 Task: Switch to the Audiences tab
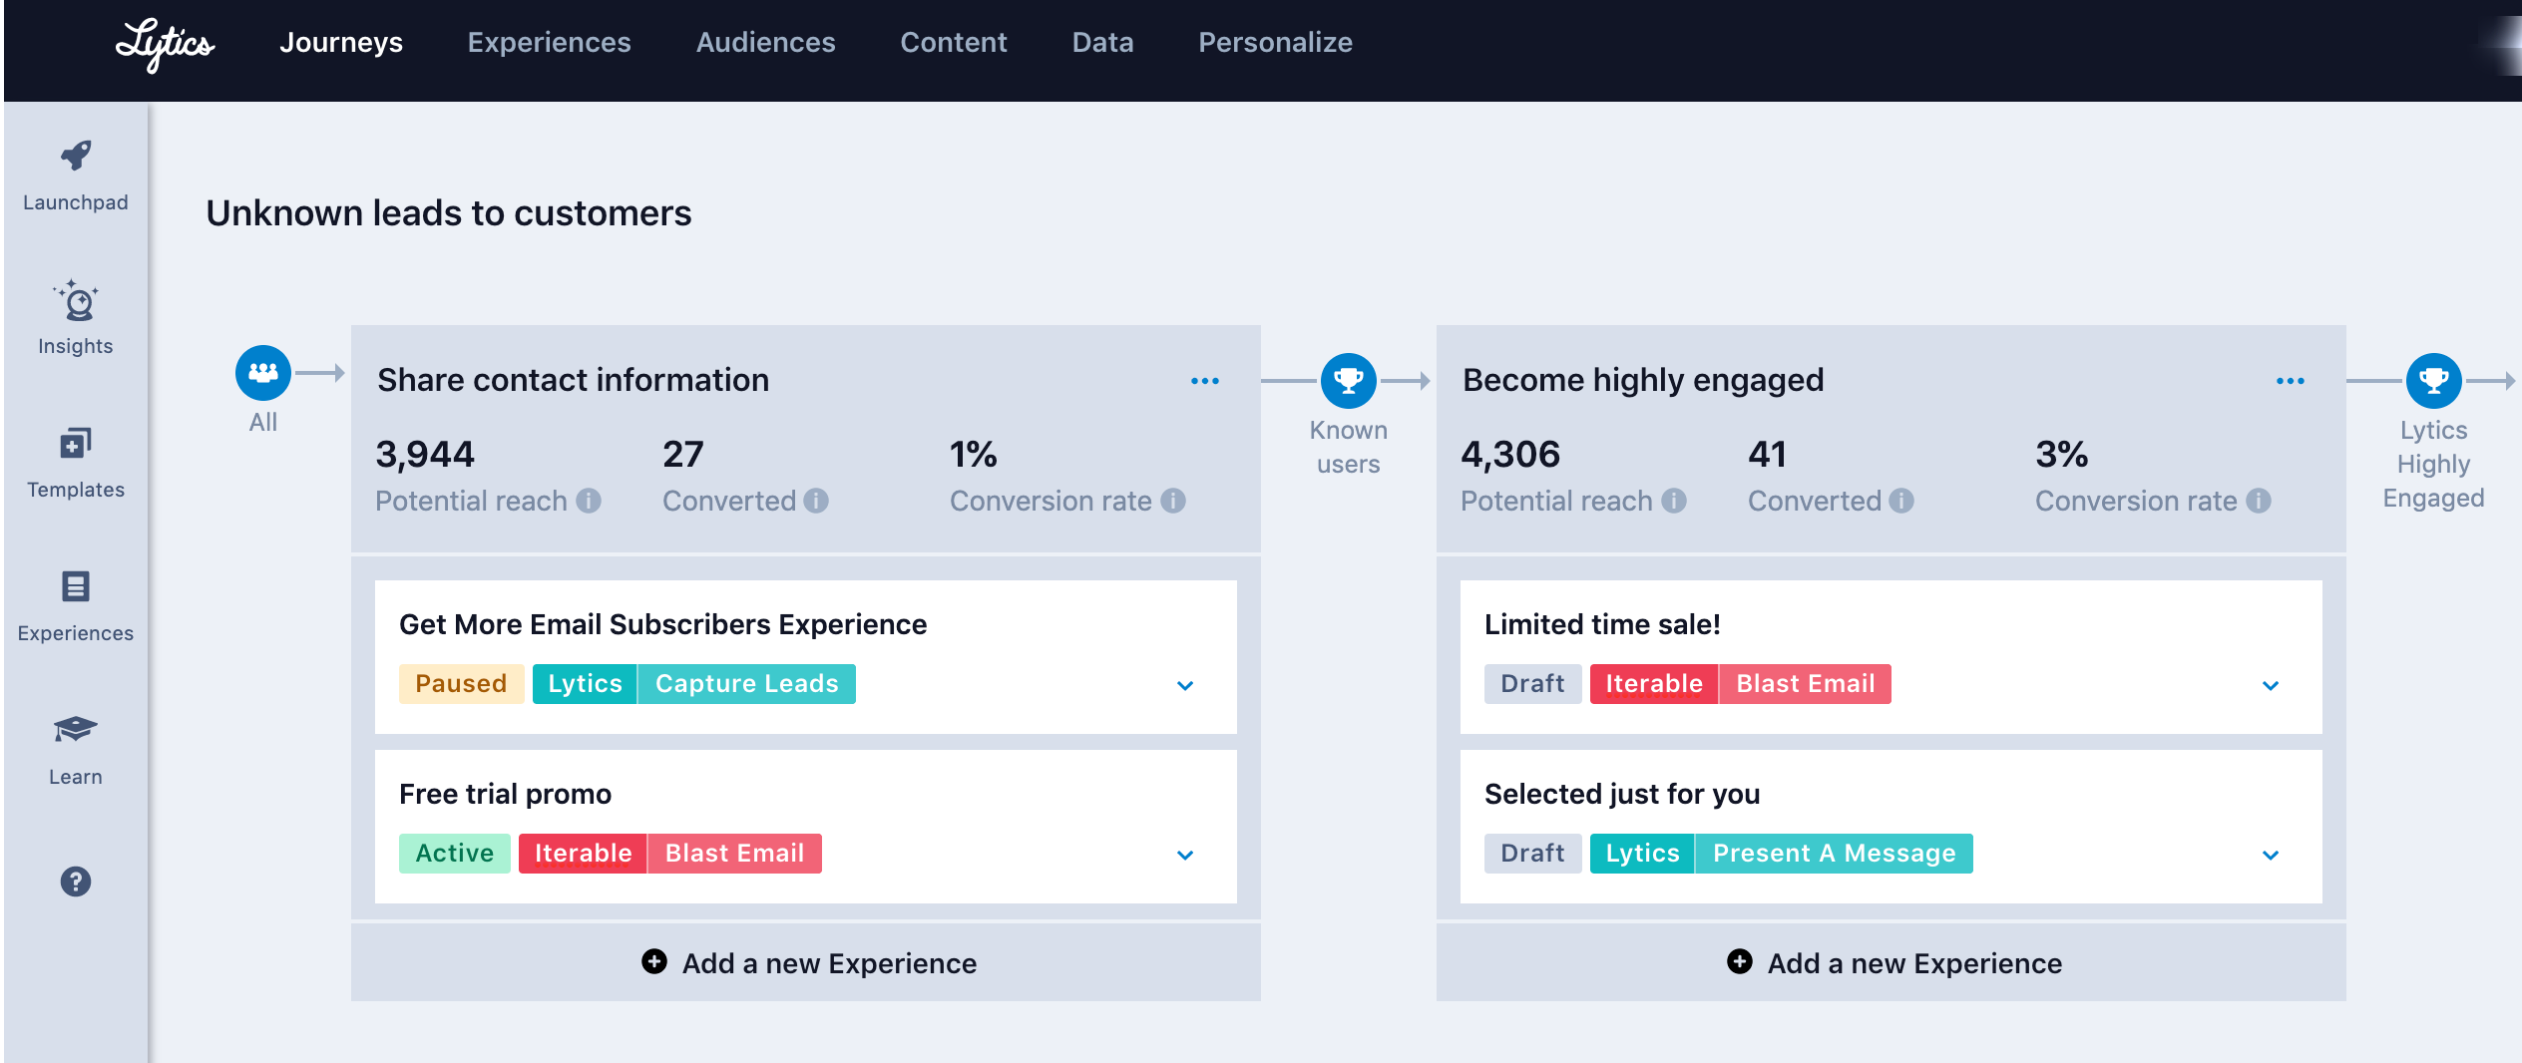coord(765,42)
